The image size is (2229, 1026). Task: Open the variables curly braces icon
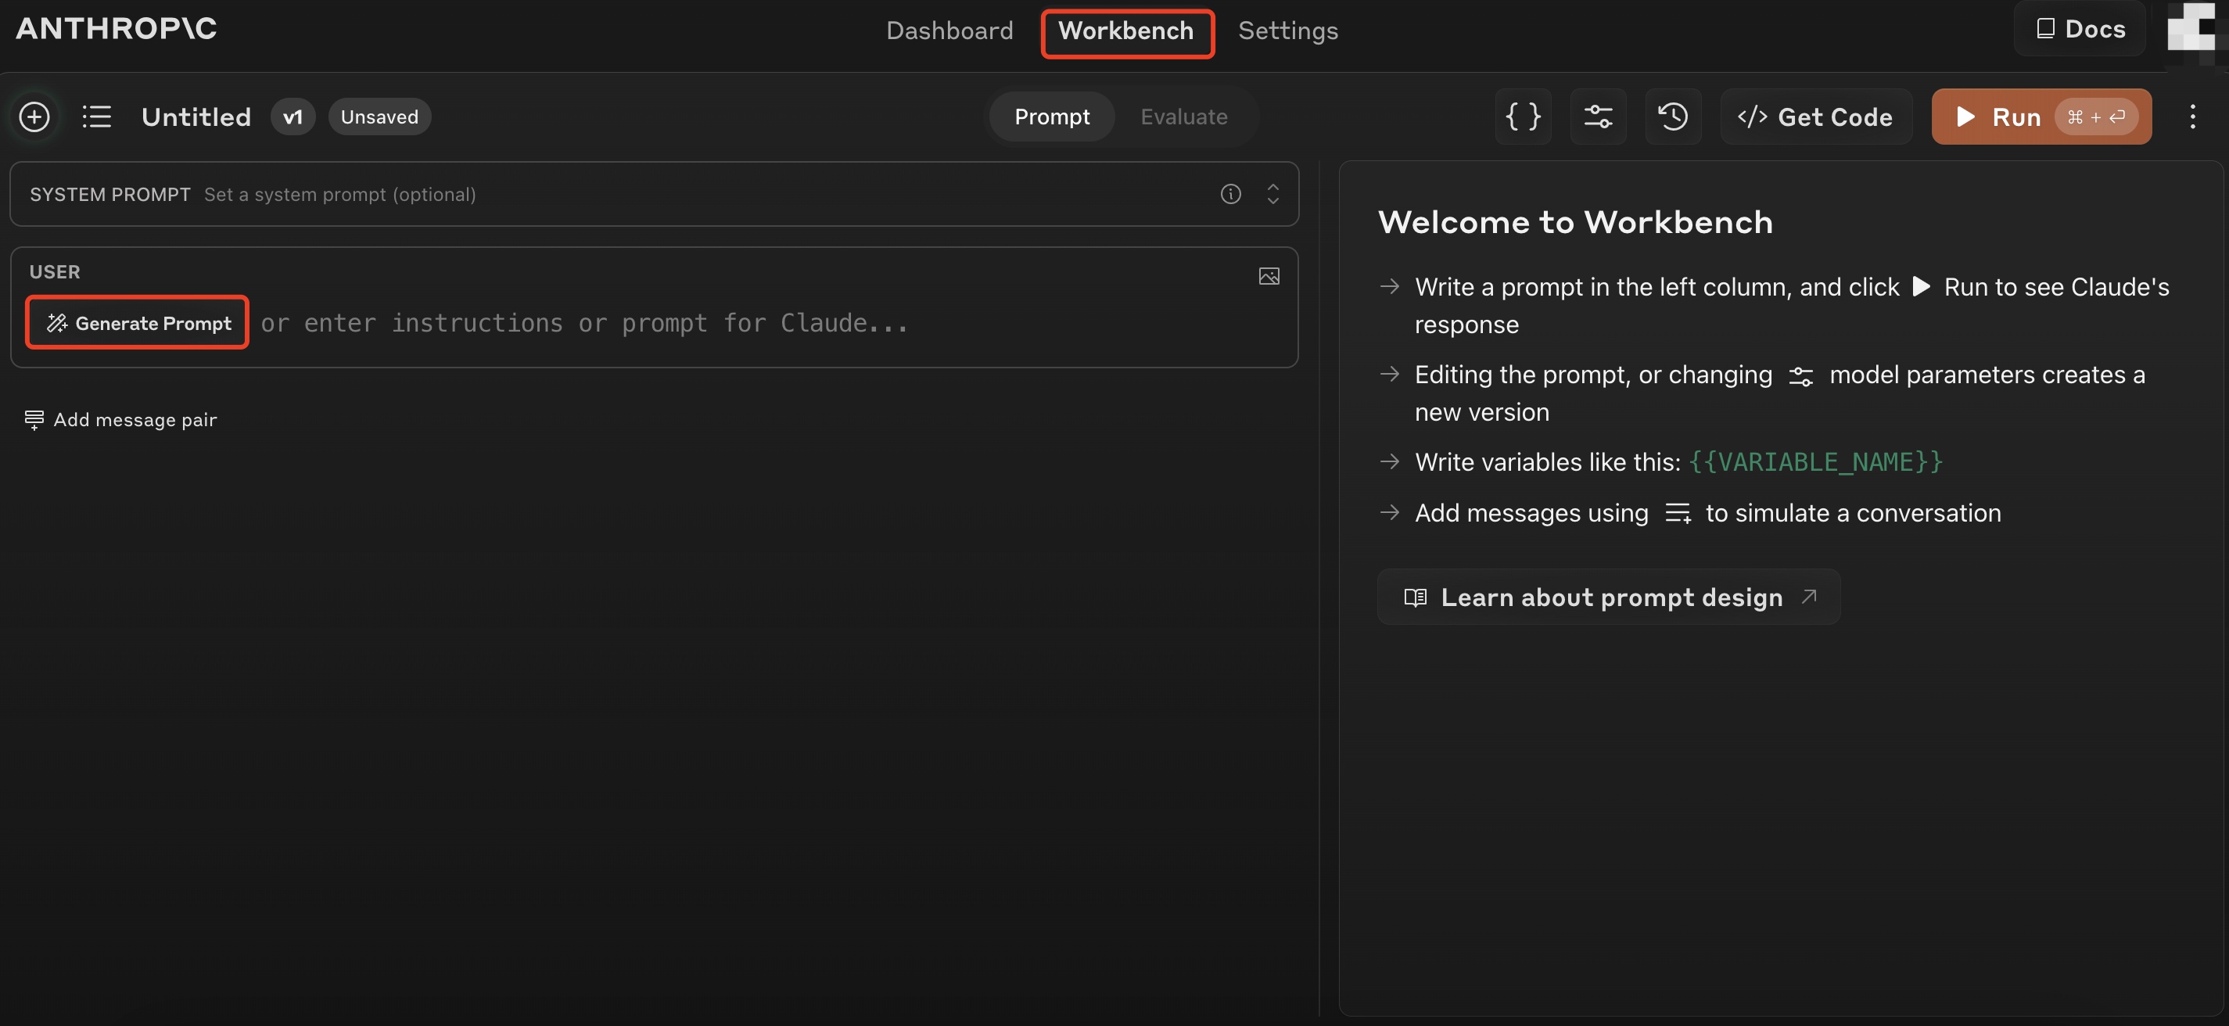pos(1522,117)
